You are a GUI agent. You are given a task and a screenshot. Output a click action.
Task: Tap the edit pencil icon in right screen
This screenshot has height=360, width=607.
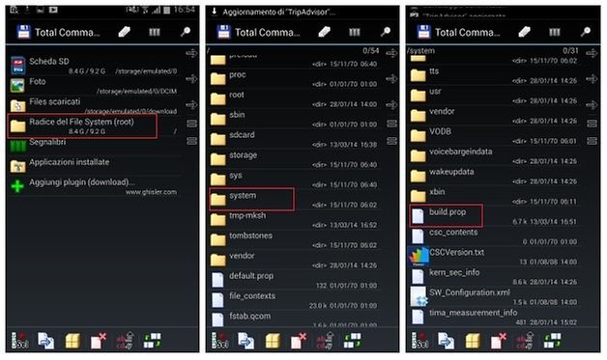pyautogui.click(x=524, y=32)
